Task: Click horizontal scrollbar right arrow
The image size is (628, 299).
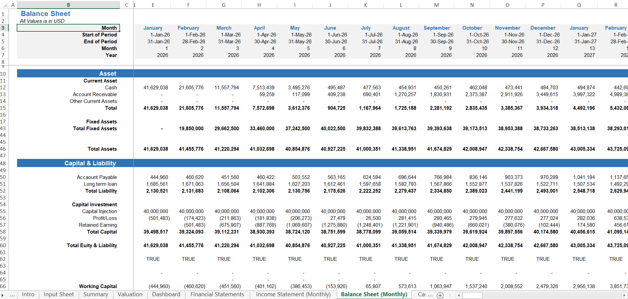Action: [625, 295]
